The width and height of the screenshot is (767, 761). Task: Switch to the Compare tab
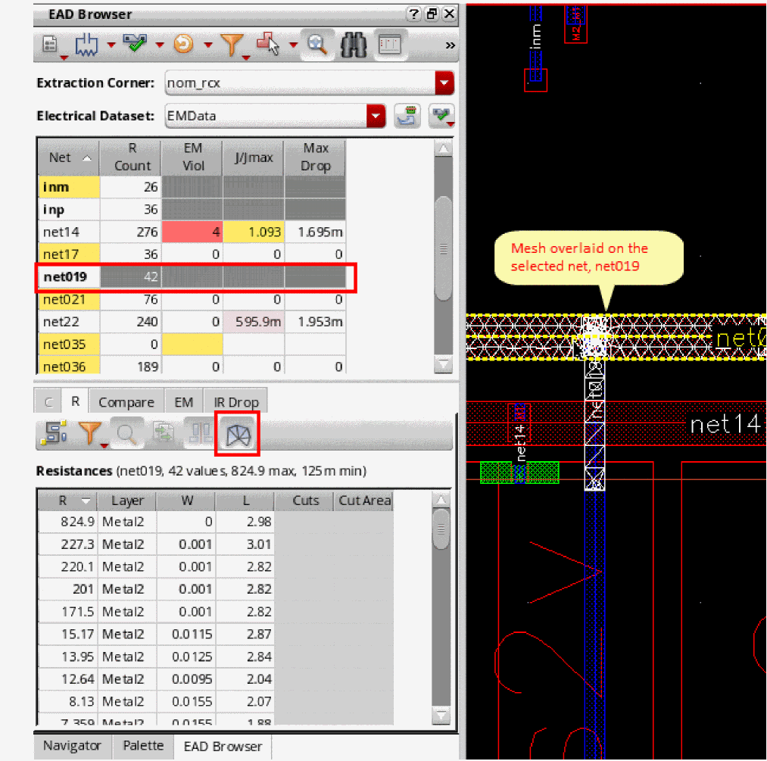(126, 402)
